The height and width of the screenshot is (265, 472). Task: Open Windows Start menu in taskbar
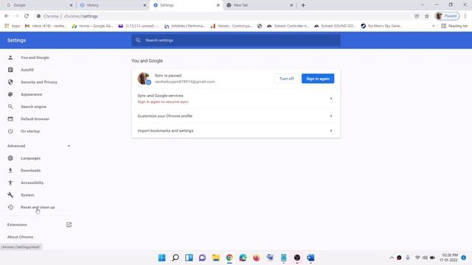pos(162,258)
